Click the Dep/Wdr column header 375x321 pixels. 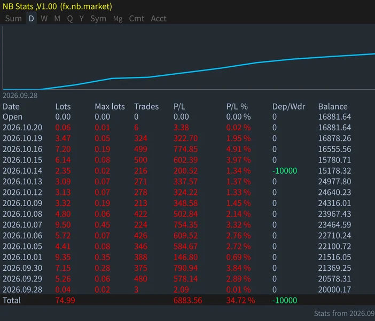click(x=289, y=106)
